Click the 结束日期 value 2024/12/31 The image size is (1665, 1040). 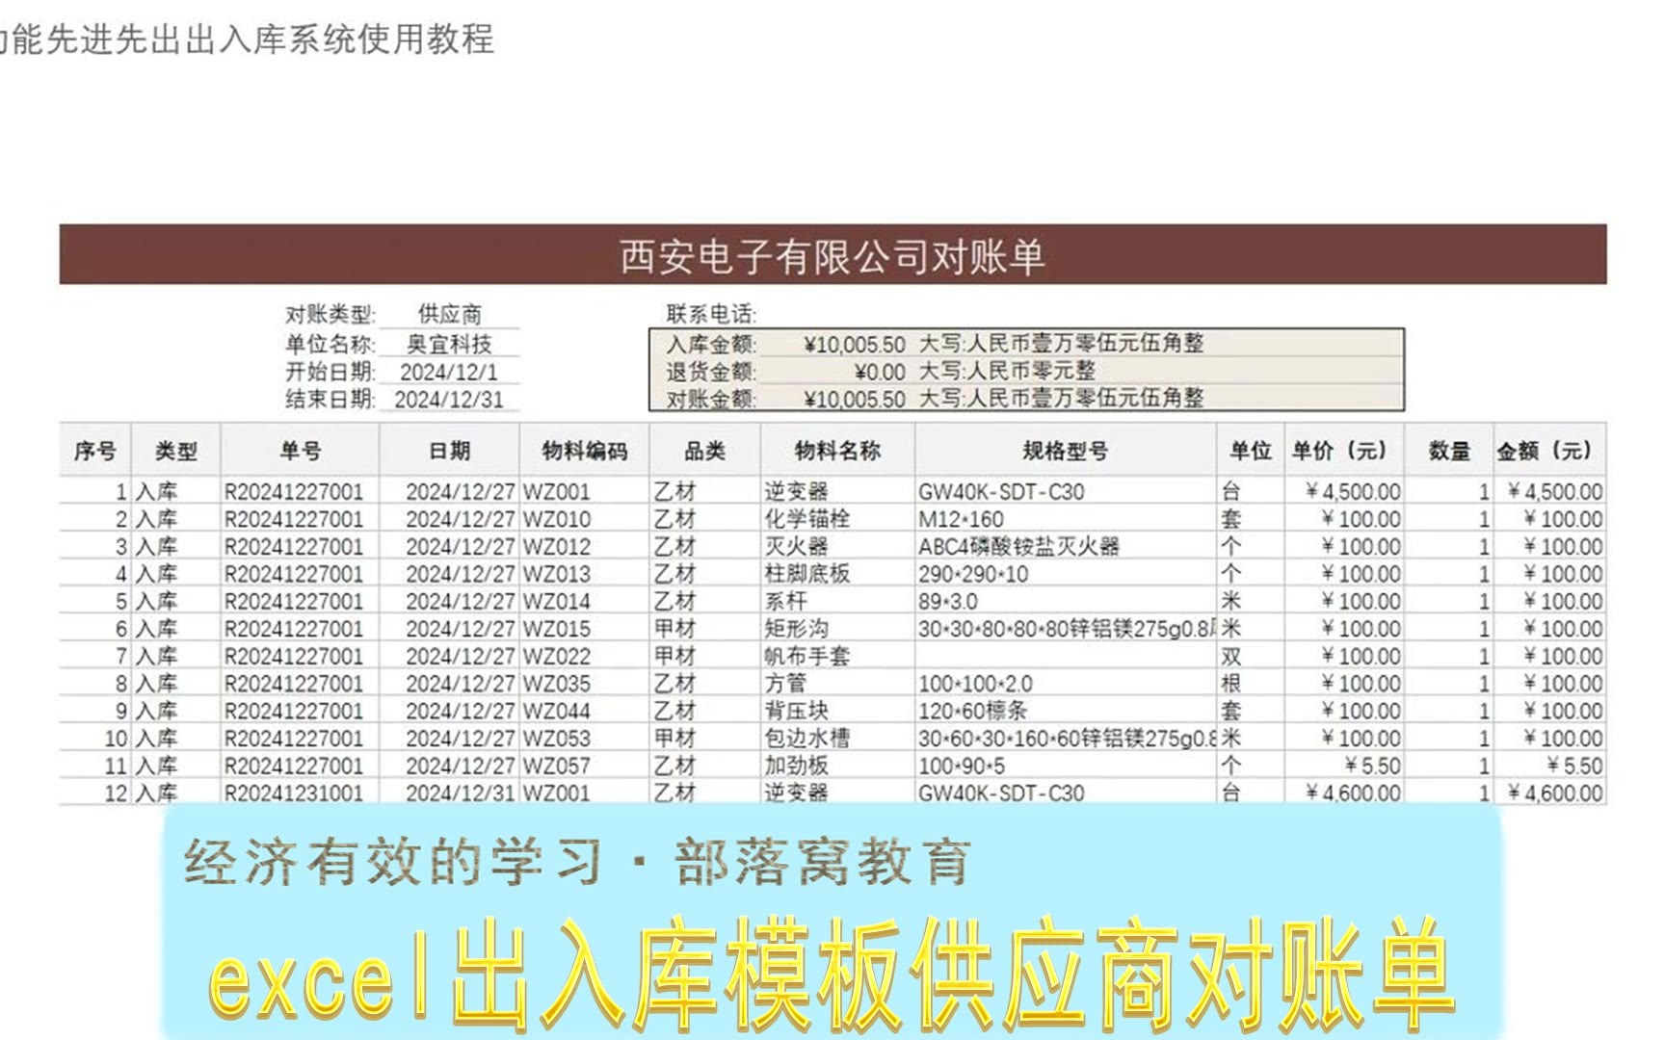[x=449, y=400]
